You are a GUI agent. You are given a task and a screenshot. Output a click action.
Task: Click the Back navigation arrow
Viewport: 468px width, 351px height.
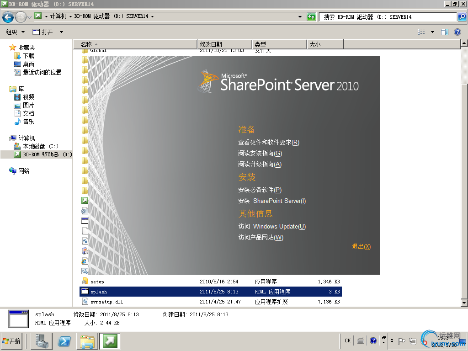tap(8, 17)
